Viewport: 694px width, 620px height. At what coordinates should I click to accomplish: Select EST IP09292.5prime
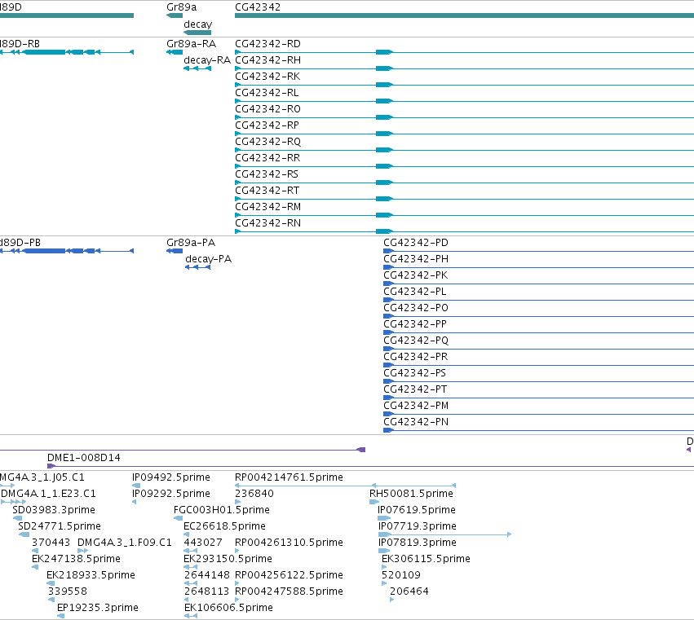(x=170, y=494)
